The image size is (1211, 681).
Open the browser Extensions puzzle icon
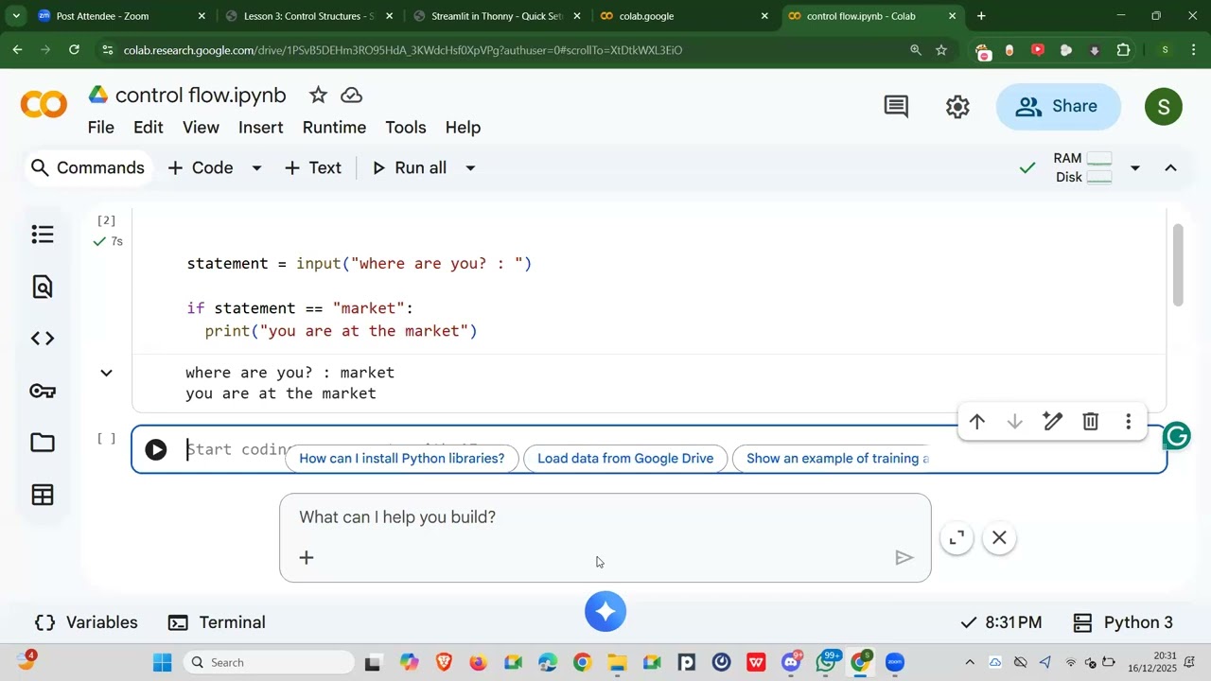click(1123, 50)
